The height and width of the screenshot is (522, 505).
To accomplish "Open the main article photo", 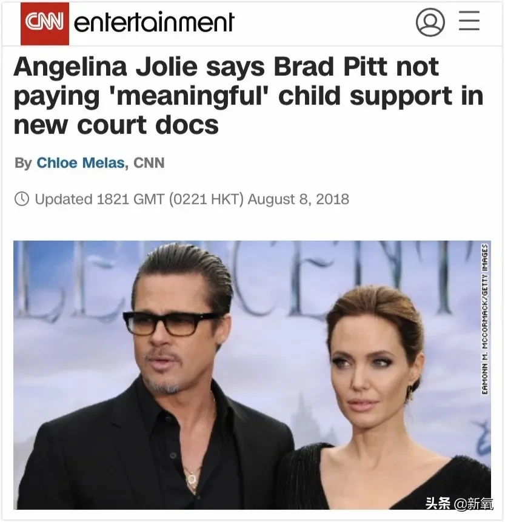I will (252, 375).
